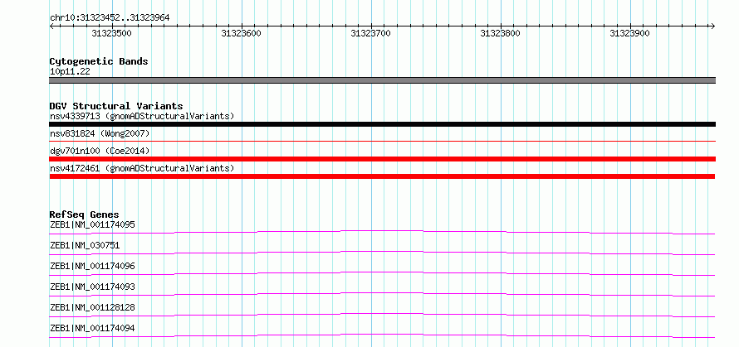Click the nsv831824 (Wong2007) label
Viewport: 739px width, 347px height.
coord(100,133)
